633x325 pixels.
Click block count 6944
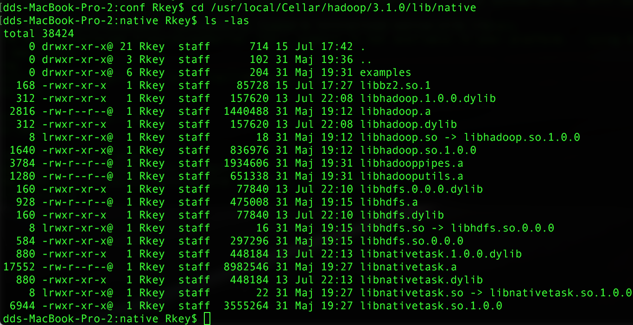click(x=23, y=306)
